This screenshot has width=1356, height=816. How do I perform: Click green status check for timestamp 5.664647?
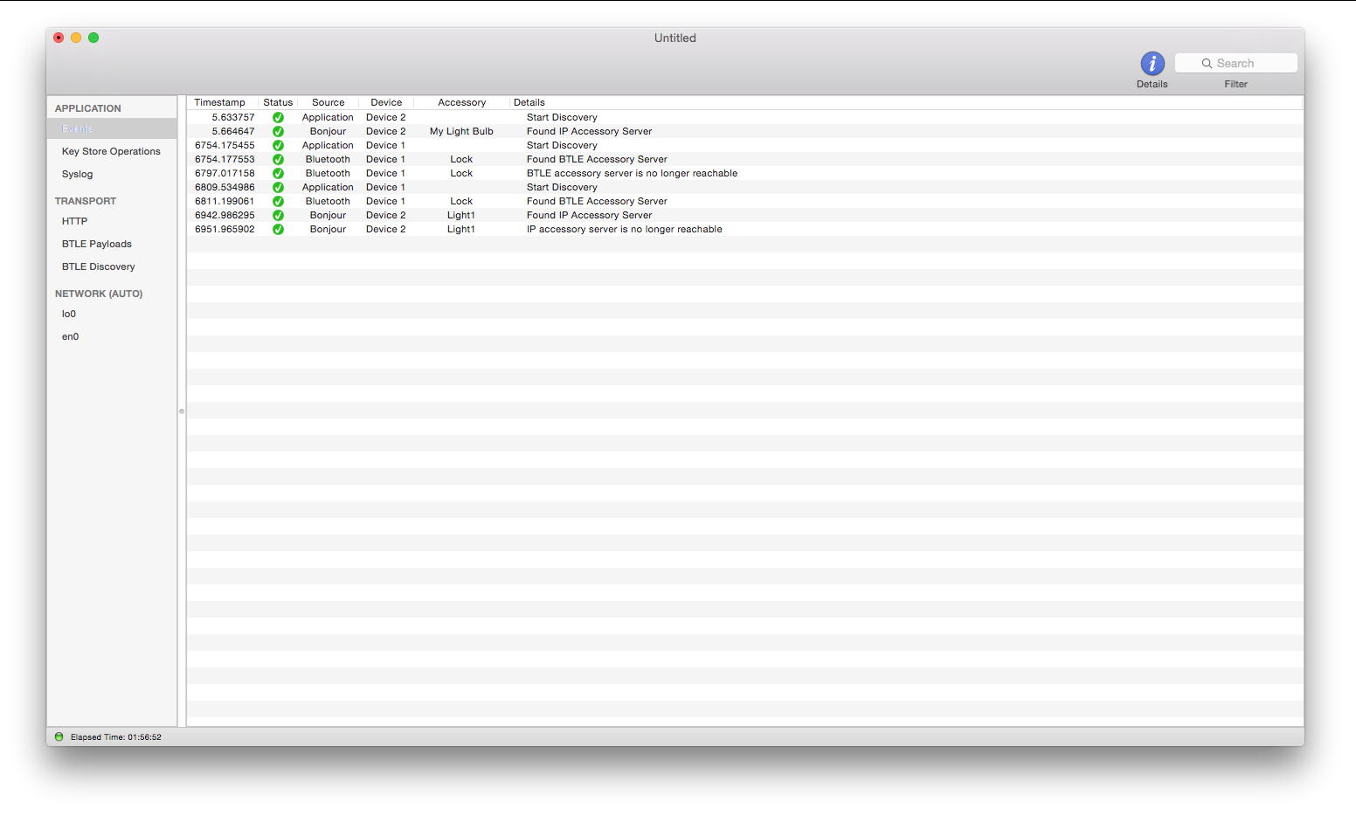(x=278, y=131)
